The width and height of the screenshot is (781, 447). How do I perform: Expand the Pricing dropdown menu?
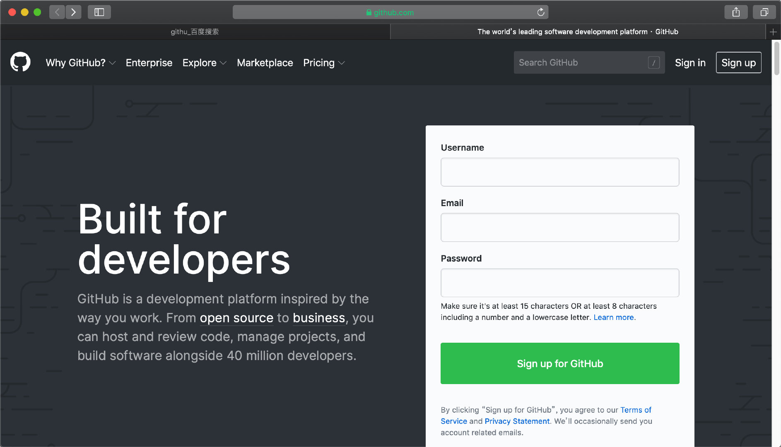coord(324,62)
